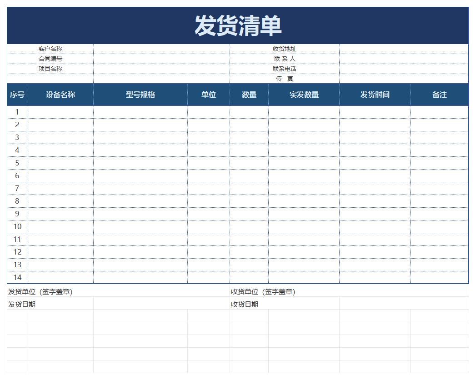Viewport: 476px width, 380px height.
Task: Select the row number 10 cell
Action: (17, 227)
